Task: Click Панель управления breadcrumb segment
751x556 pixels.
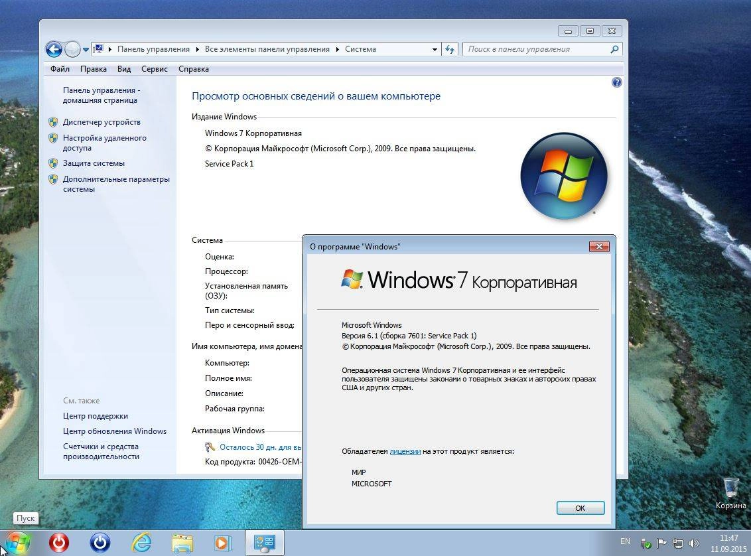Action: point(153,49)
